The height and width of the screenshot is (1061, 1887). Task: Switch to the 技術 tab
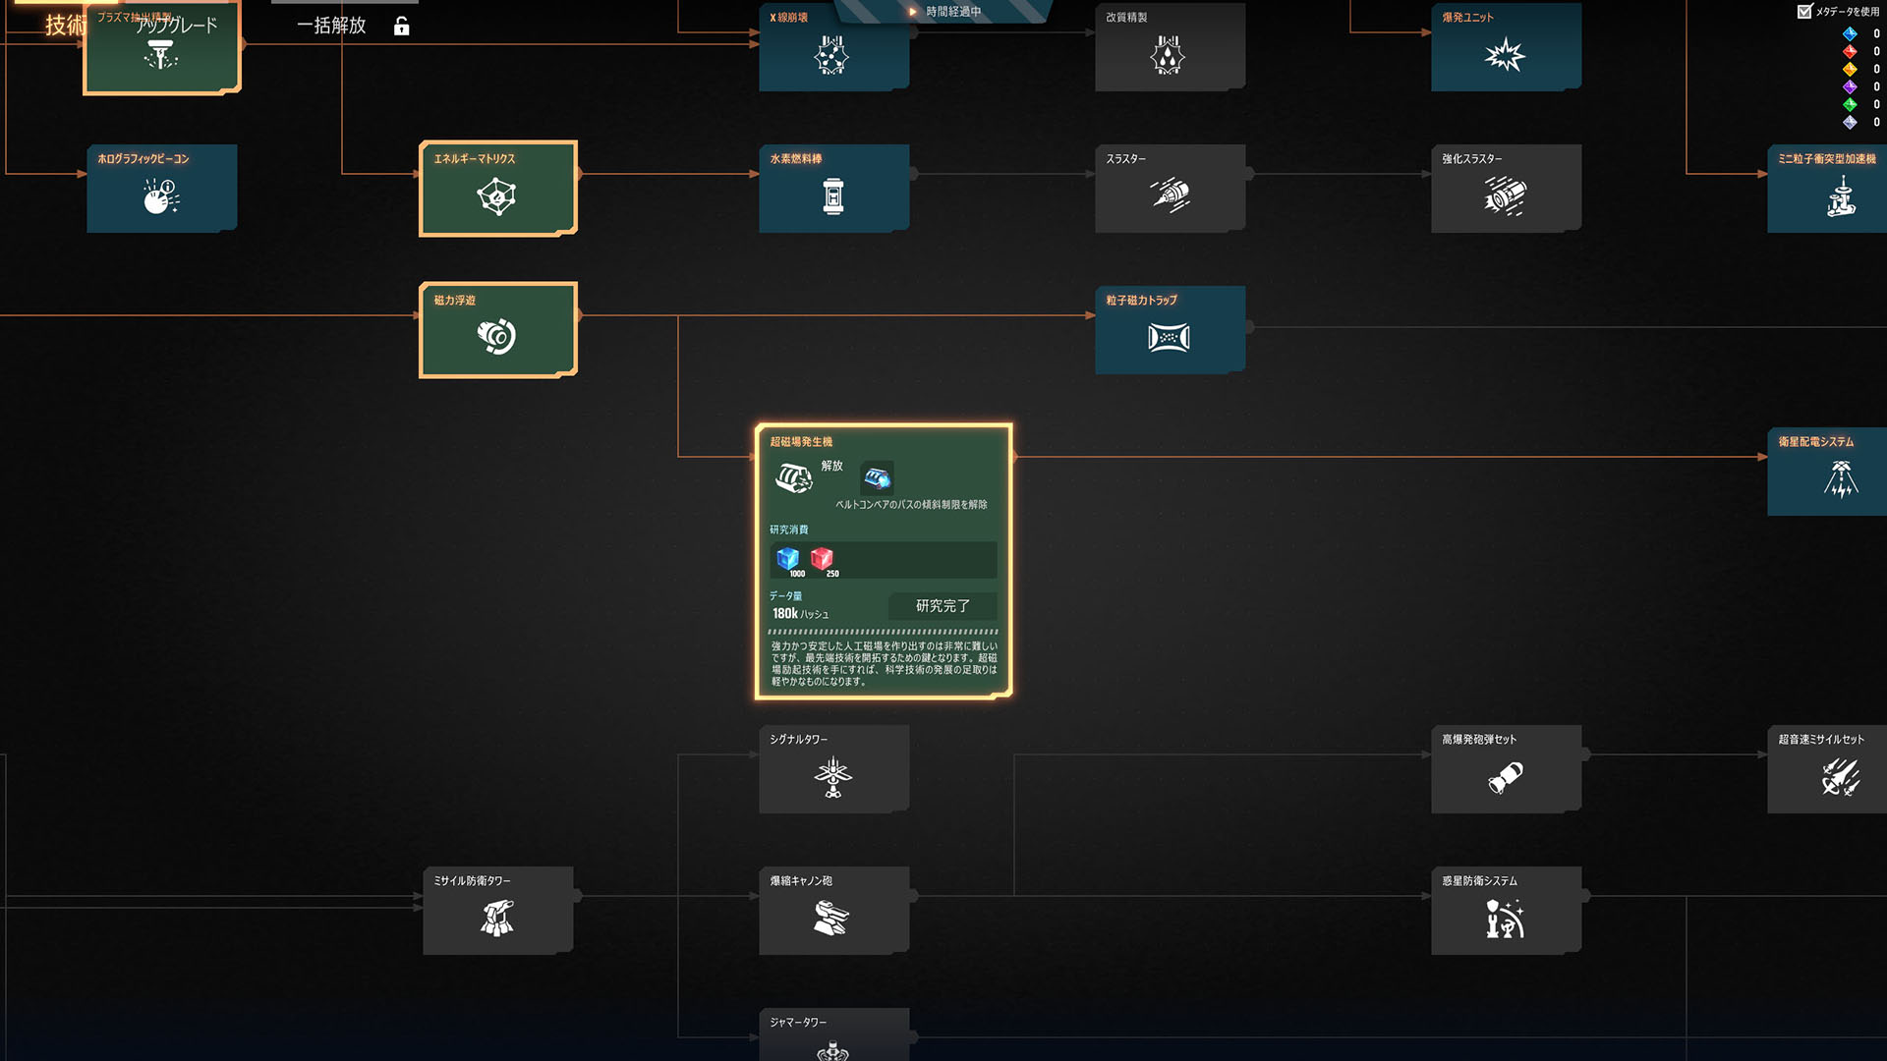[65, 26]
